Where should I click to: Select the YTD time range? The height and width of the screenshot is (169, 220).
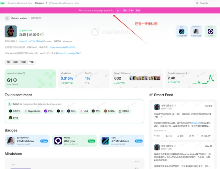click(31, 62)
